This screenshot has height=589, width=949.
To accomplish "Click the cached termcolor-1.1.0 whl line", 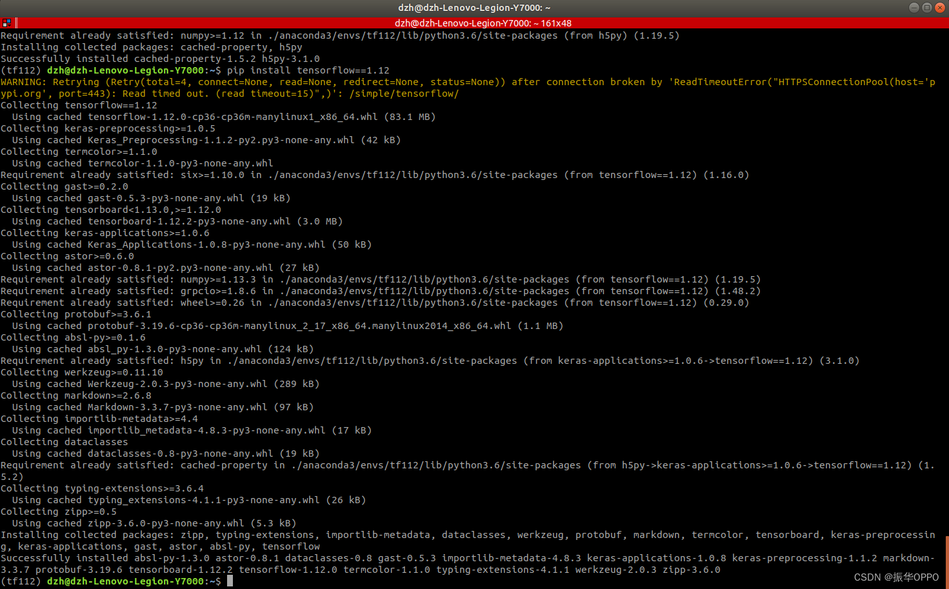I will coord(143,163).
